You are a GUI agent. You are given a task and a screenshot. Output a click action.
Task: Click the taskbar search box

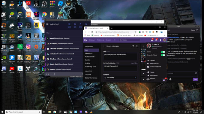23,112
